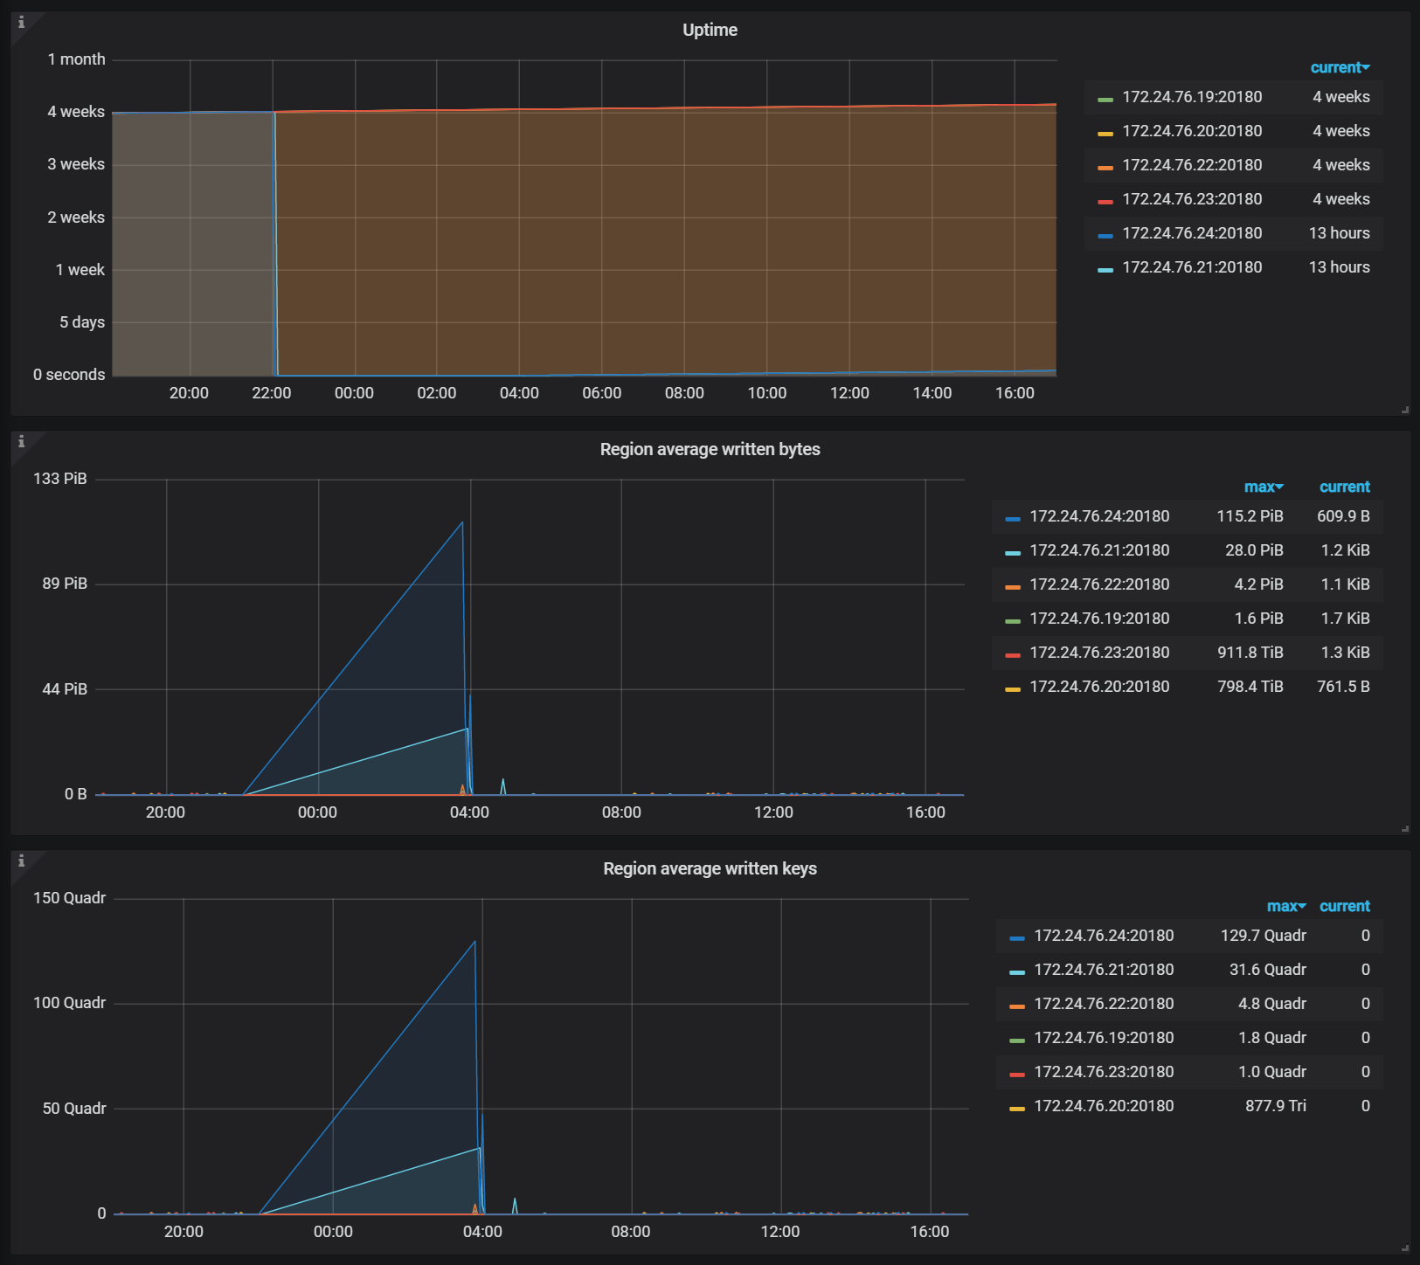Click the 1.6 PiB max value
The width and height of the screenshot is (1420, 1265).
(x=1258, y=619)
